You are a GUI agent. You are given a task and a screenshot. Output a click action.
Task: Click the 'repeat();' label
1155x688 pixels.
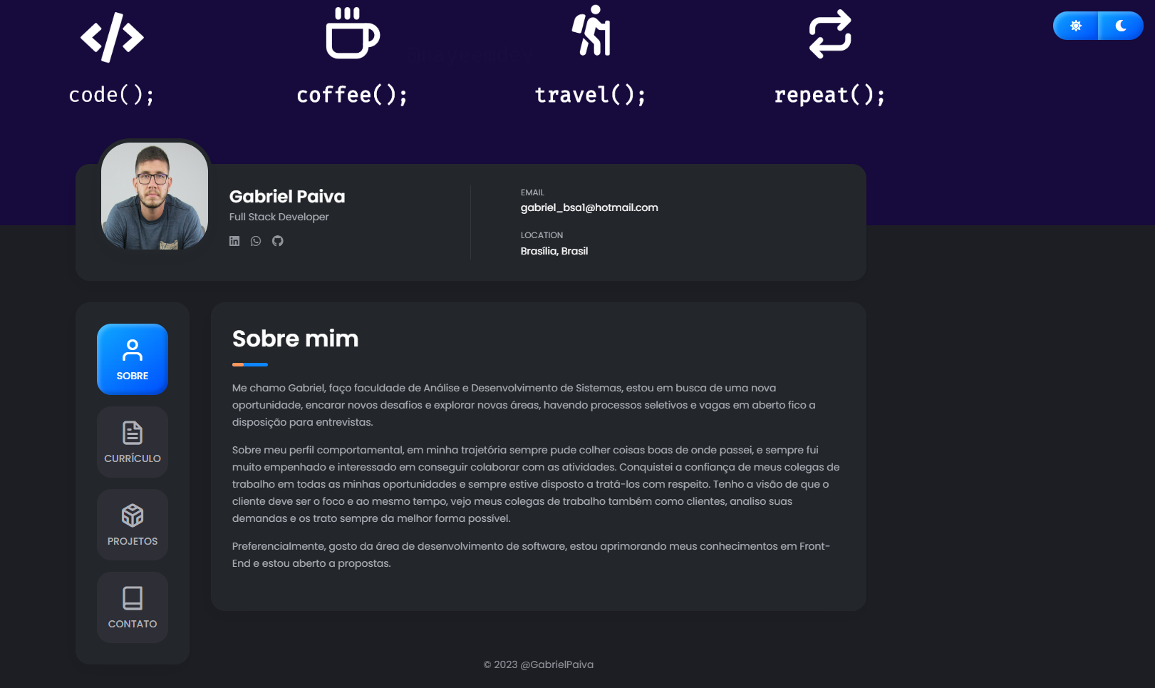(x=830, y=95)
